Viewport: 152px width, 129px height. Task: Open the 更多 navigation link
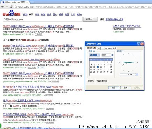(x=79, y=15)
